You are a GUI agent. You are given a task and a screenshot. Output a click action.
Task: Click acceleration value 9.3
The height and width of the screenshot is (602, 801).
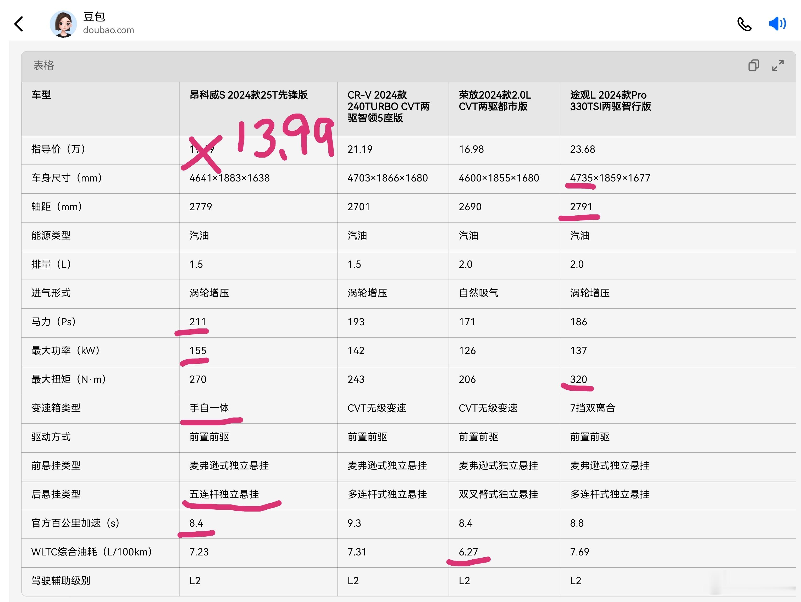tap(354, 523)
